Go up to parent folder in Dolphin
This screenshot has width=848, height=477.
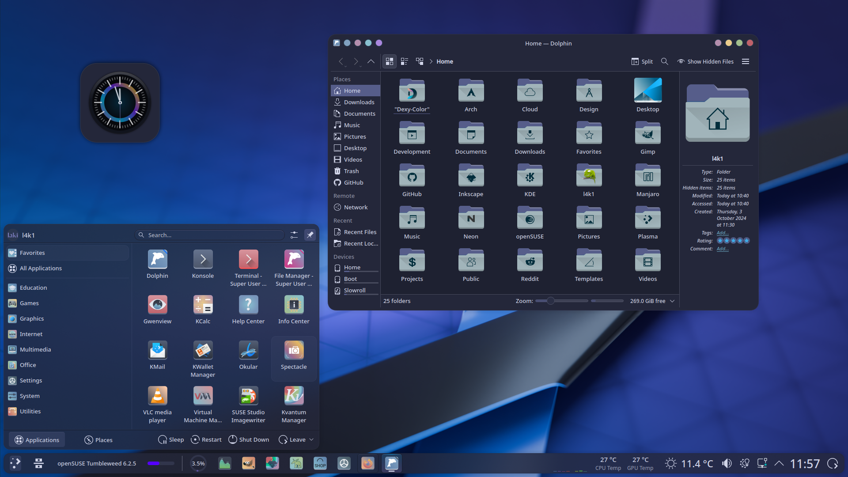tap(371, 61)
